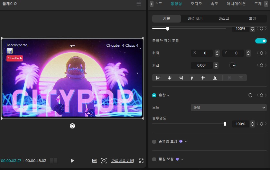Add keyframe for 불투명도 opacity
Viewport: 270px width, 170px height.
click(x=261, y=124)
